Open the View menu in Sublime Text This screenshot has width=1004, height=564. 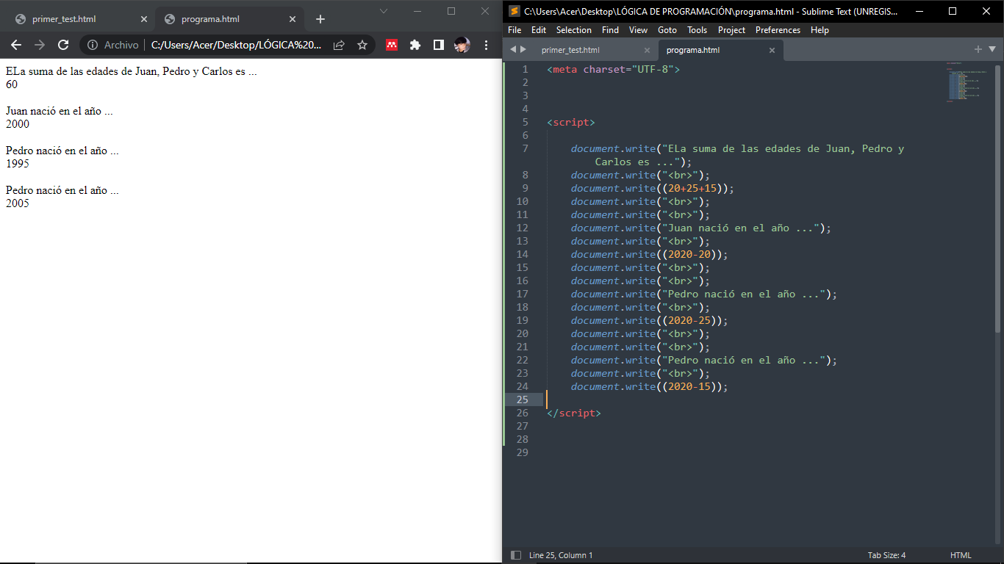(638, 30)
